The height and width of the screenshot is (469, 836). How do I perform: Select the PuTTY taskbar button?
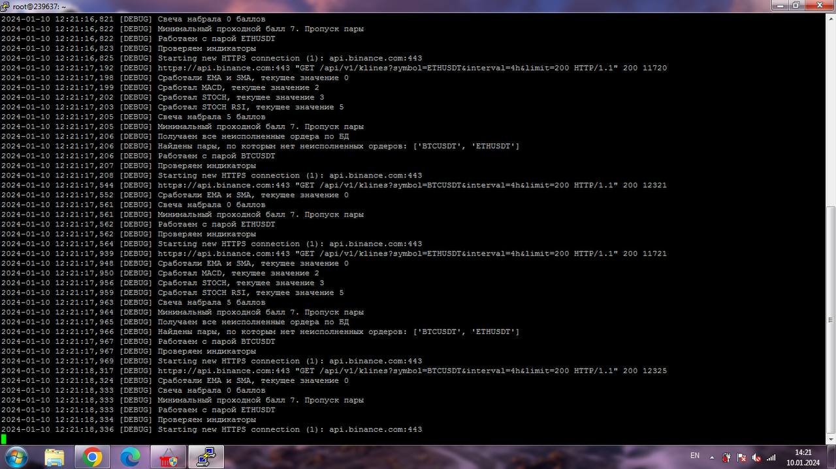206,457
